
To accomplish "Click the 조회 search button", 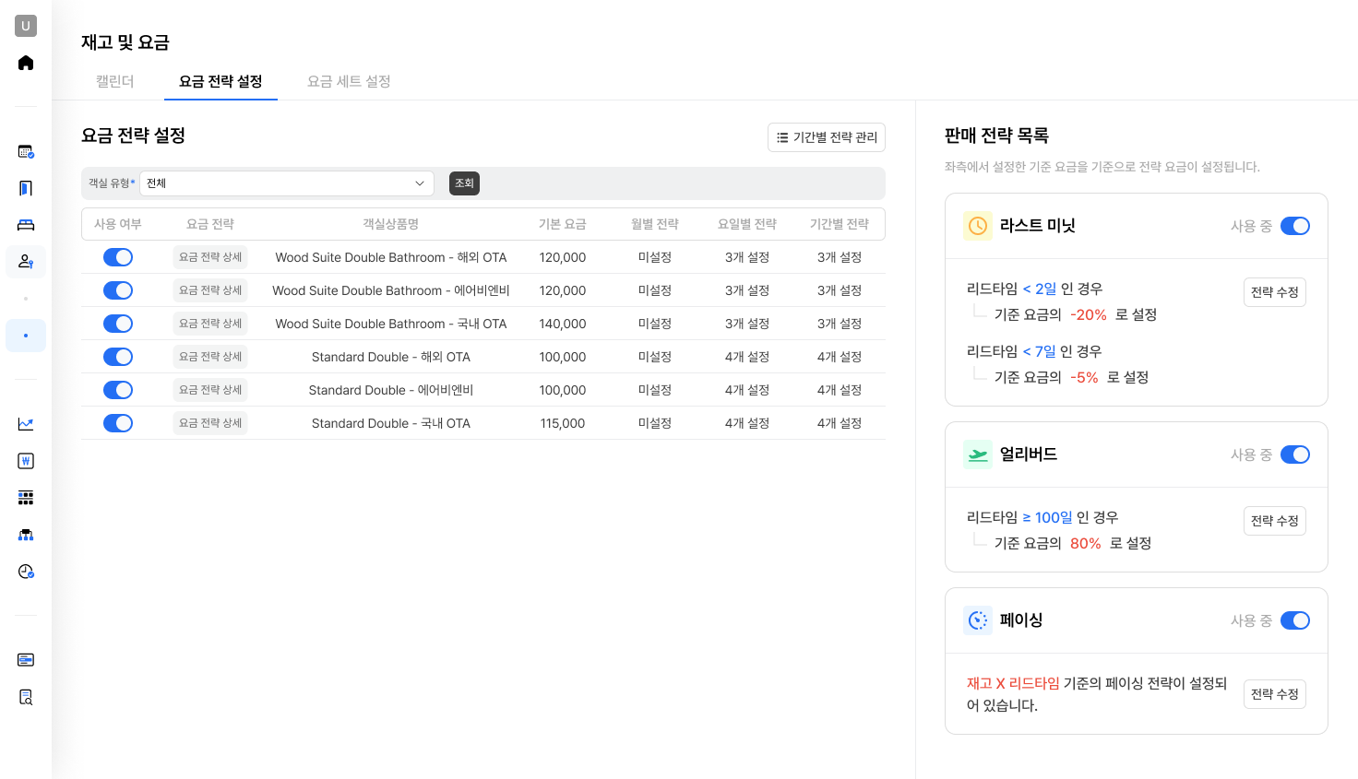I will [464, 183].
